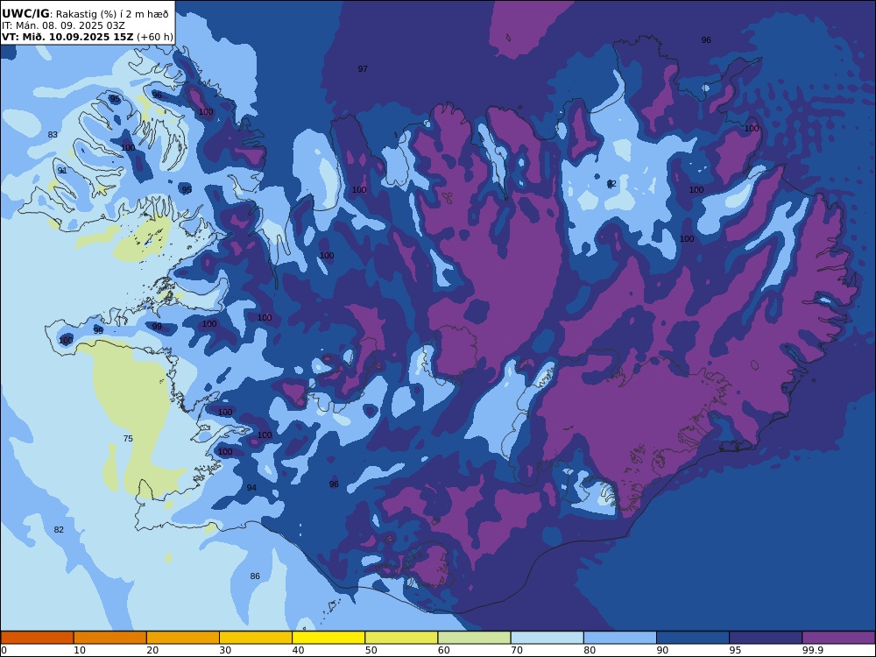Click the legend tick label 20

click(x=152, y=650)
